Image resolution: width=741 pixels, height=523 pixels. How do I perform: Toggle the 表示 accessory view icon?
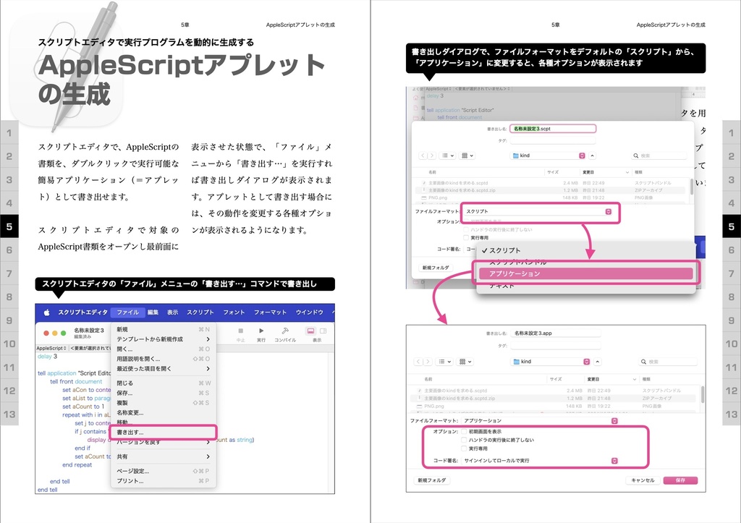coord(310,331)
